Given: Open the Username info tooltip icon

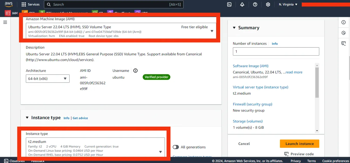Looking at the screenshot, I should [x=135, y=71].
